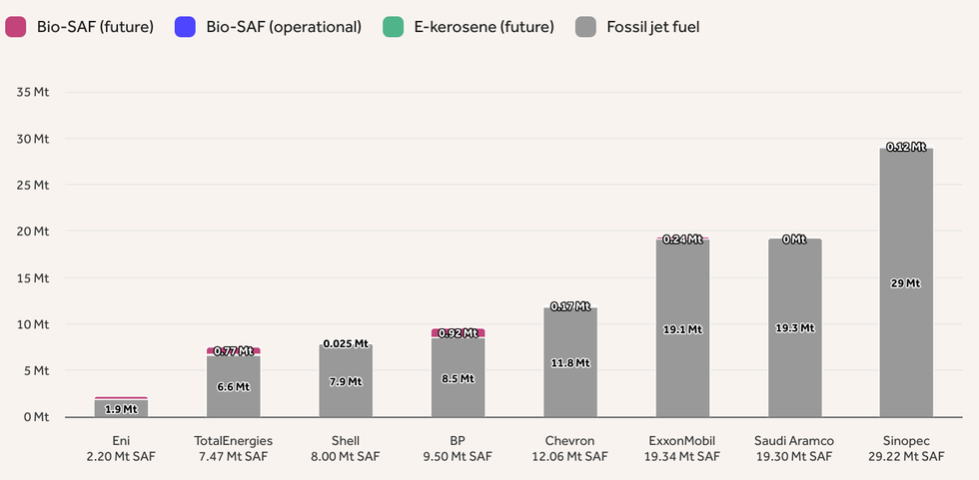Click the E-kerosene (future) green legend swatch

coord(393,27)
